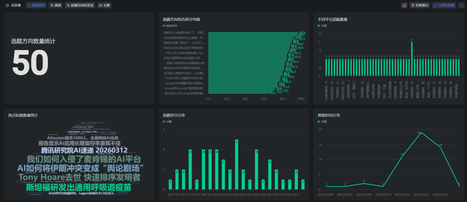This screenshot has width=467, height=202.
Task: Click the line chart data point labeled 2
Action: (364, 183)
